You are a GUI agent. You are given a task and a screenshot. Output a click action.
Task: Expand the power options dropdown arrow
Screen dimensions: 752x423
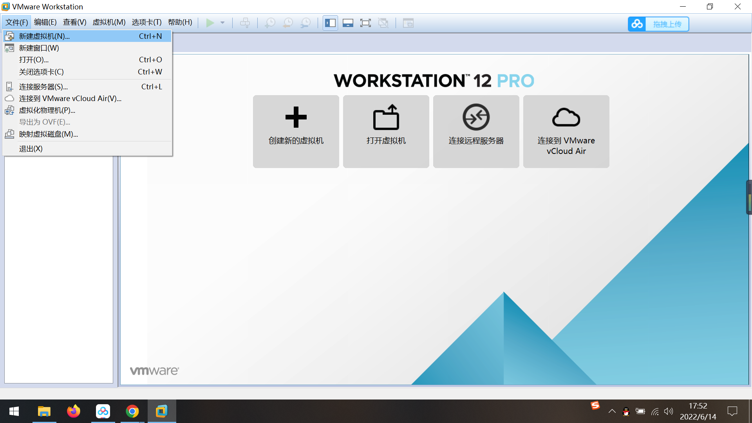222,23
